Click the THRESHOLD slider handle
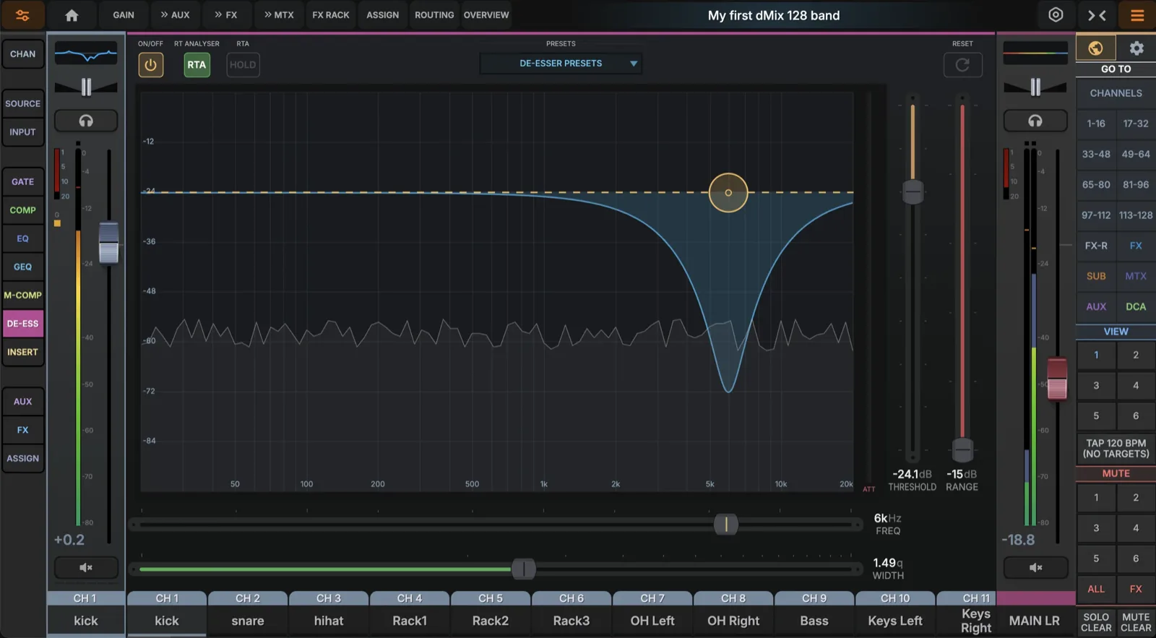The width and height of the screenshot is (1156, 638). [x=913, y=191]
